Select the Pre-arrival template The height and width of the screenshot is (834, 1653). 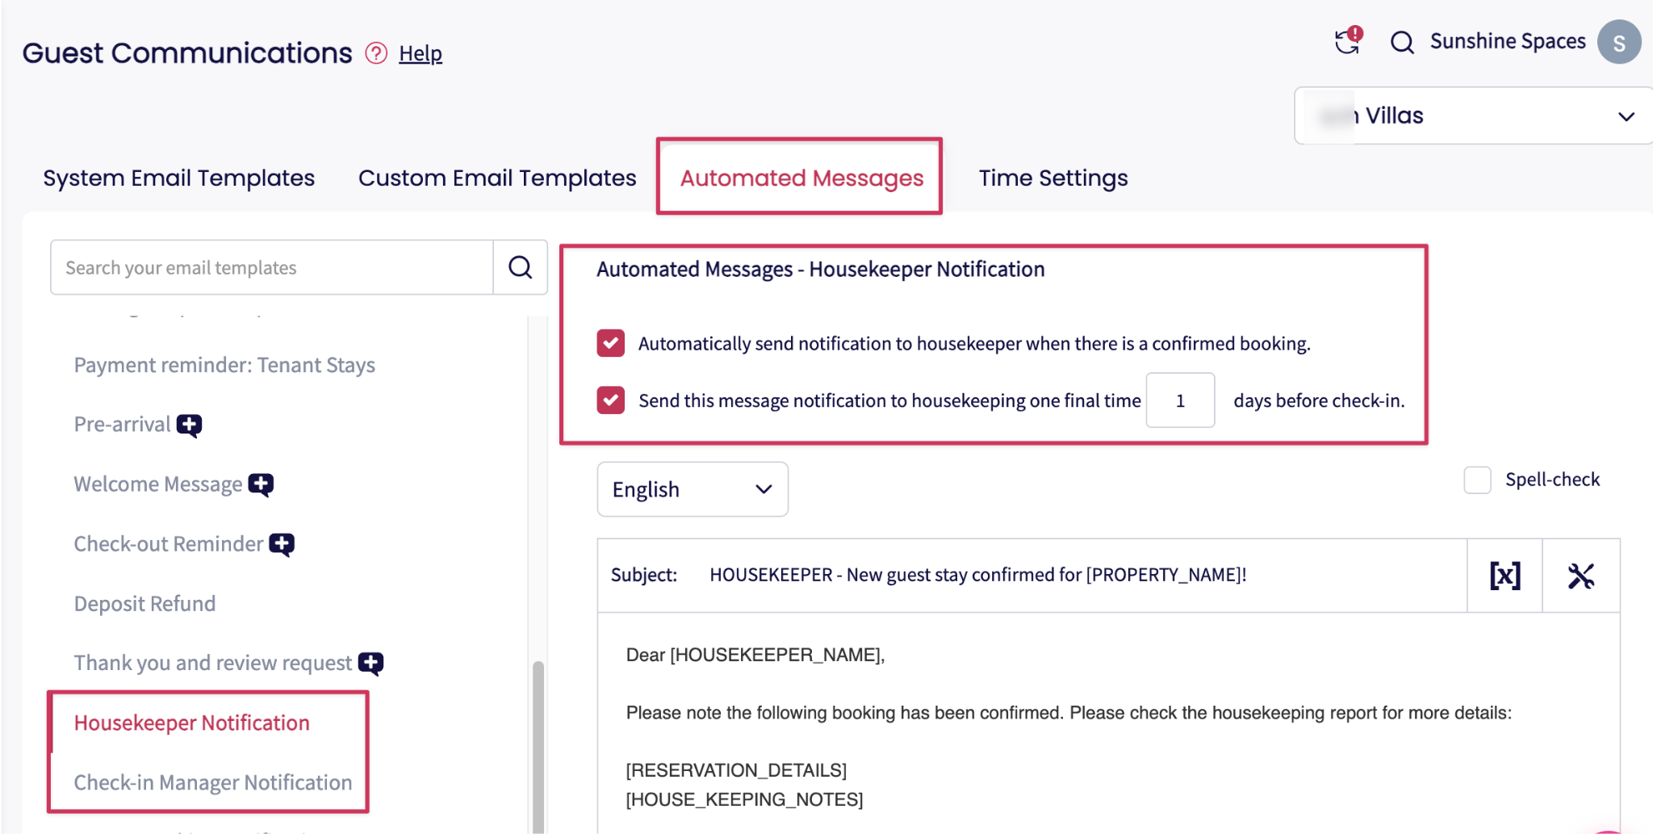point(122,425)
